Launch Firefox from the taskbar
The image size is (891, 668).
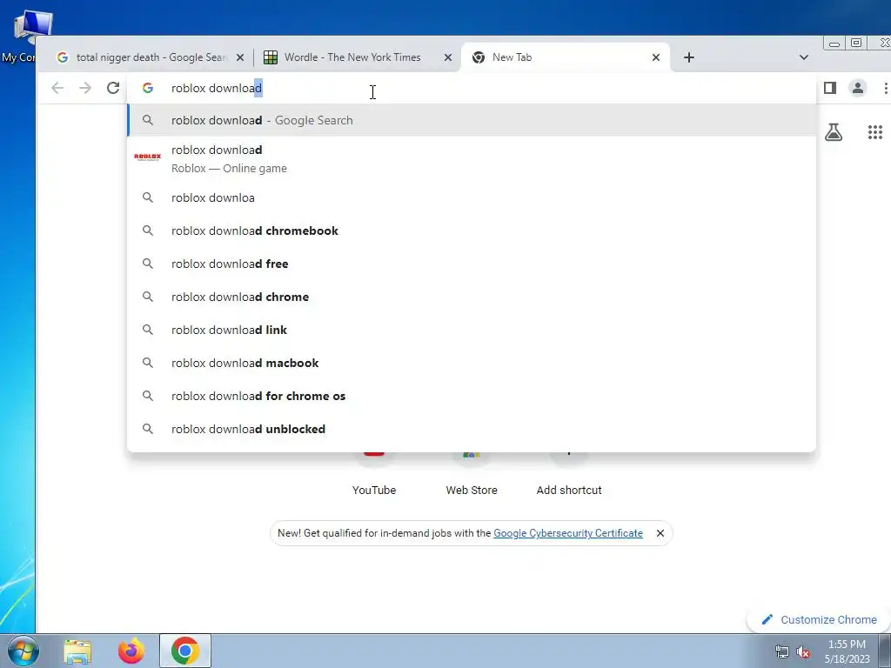pos(131,651)
